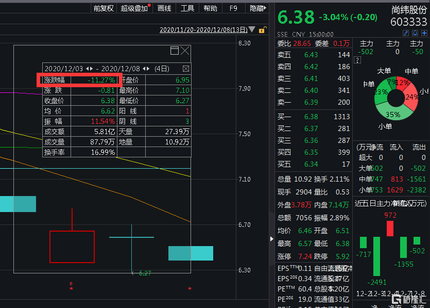
Task: Click the 小单 1629 inflow value
Action: (395, 190)
